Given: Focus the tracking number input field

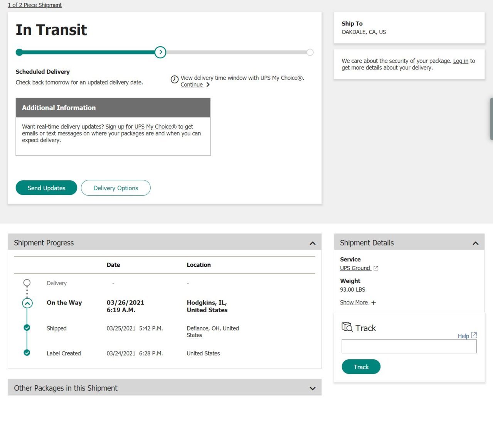Looking at the screenshot, I should pyautogui.click(x=409, y=346).
